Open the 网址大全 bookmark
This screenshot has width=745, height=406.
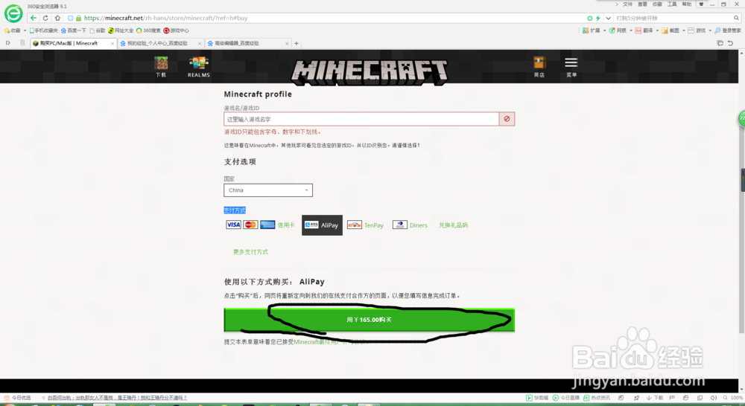[x=121, y=30]
